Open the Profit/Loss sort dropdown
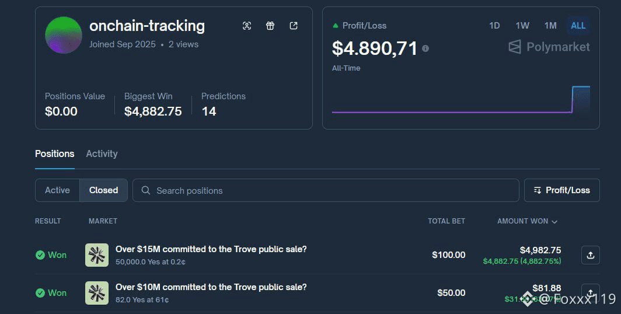 click(561, 190)
